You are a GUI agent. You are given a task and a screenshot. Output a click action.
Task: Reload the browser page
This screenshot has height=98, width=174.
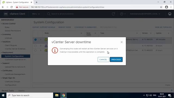[x=11, y=7]
